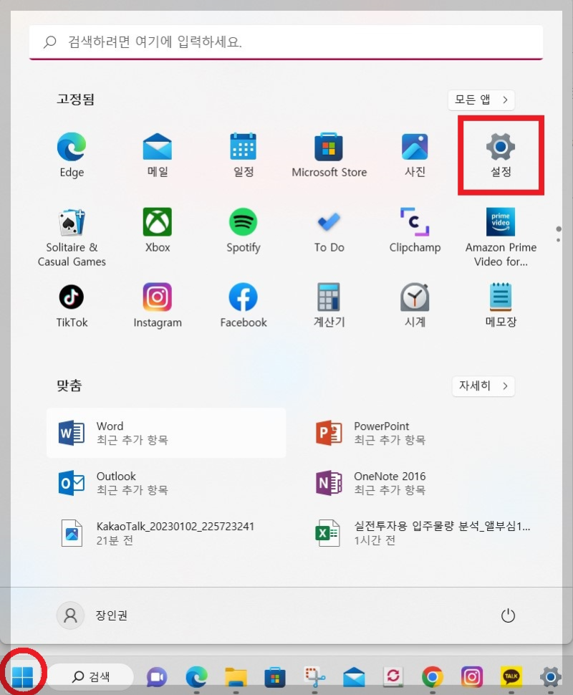Open OneNote 2016 from recommended list

pyautogui.click(x=423, y=483)
